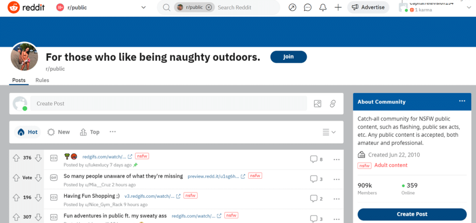The height and width of the screenshot is (223, 476).
Task: Open more options for 'So many people' post
Action: tap(337, 179)
